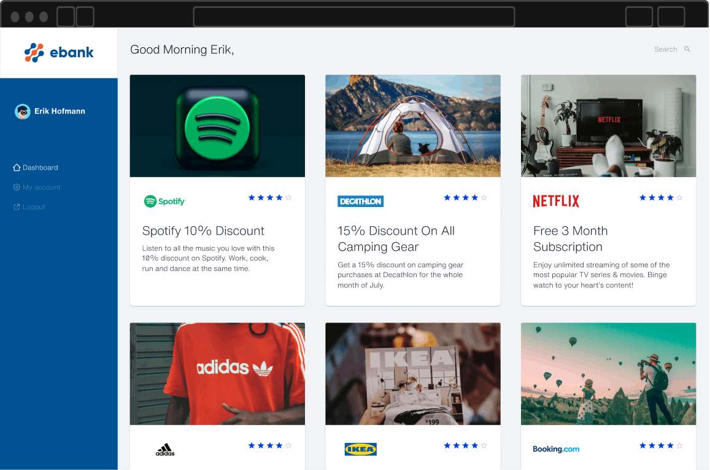
Task: Click the Decathlon brand logo
Action: click(x=360, y=202)
